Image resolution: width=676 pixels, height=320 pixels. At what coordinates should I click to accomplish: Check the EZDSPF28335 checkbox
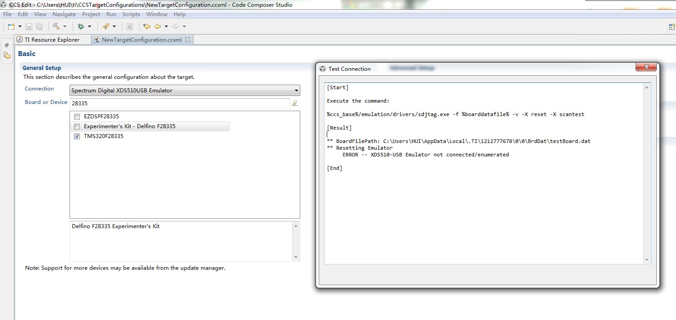point(77,117)
